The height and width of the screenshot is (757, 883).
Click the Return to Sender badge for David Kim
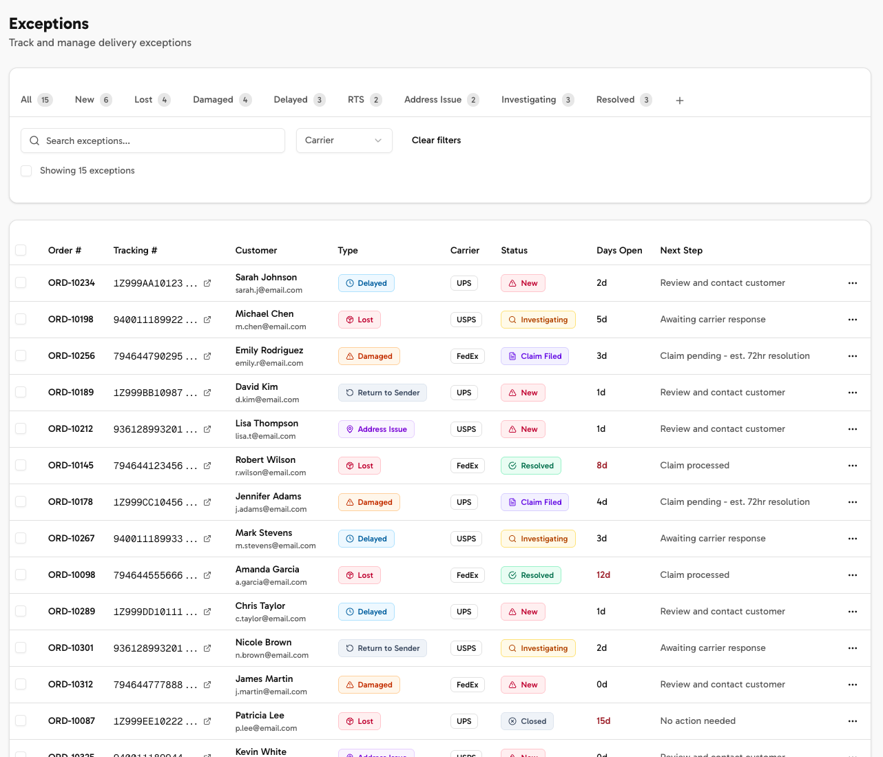click(x=382, y=392)
